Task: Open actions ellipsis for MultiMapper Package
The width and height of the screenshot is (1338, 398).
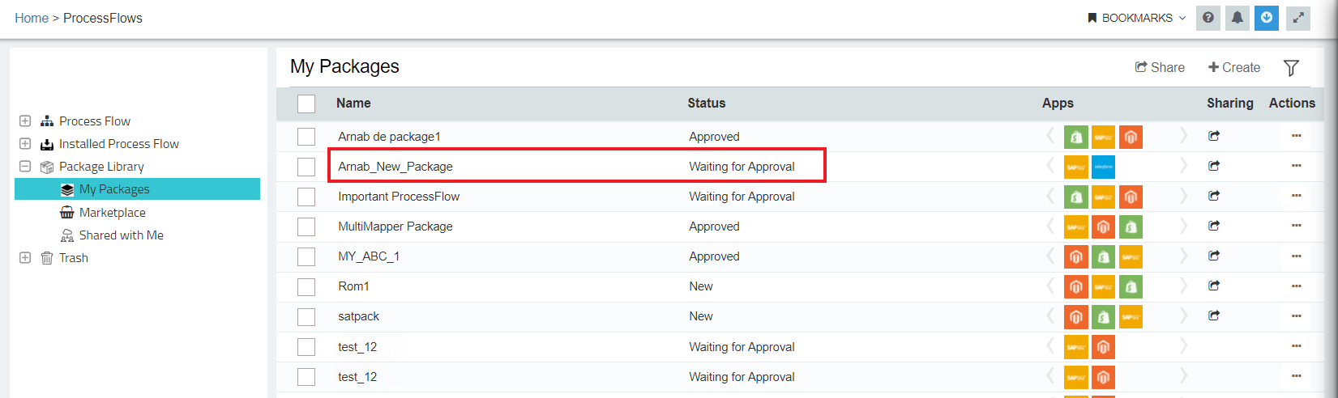Action: (1297, 226)
